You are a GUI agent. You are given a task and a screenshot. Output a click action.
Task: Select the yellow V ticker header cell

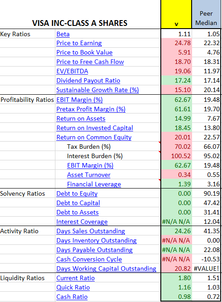click(176, 14)
